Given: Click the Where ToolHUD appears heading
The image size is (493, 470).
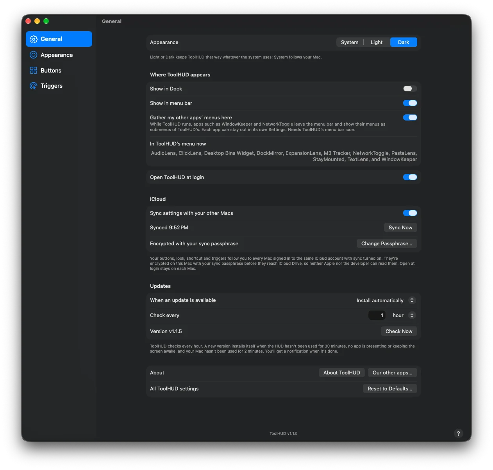Looking at the screenshot, I should 180,74.
